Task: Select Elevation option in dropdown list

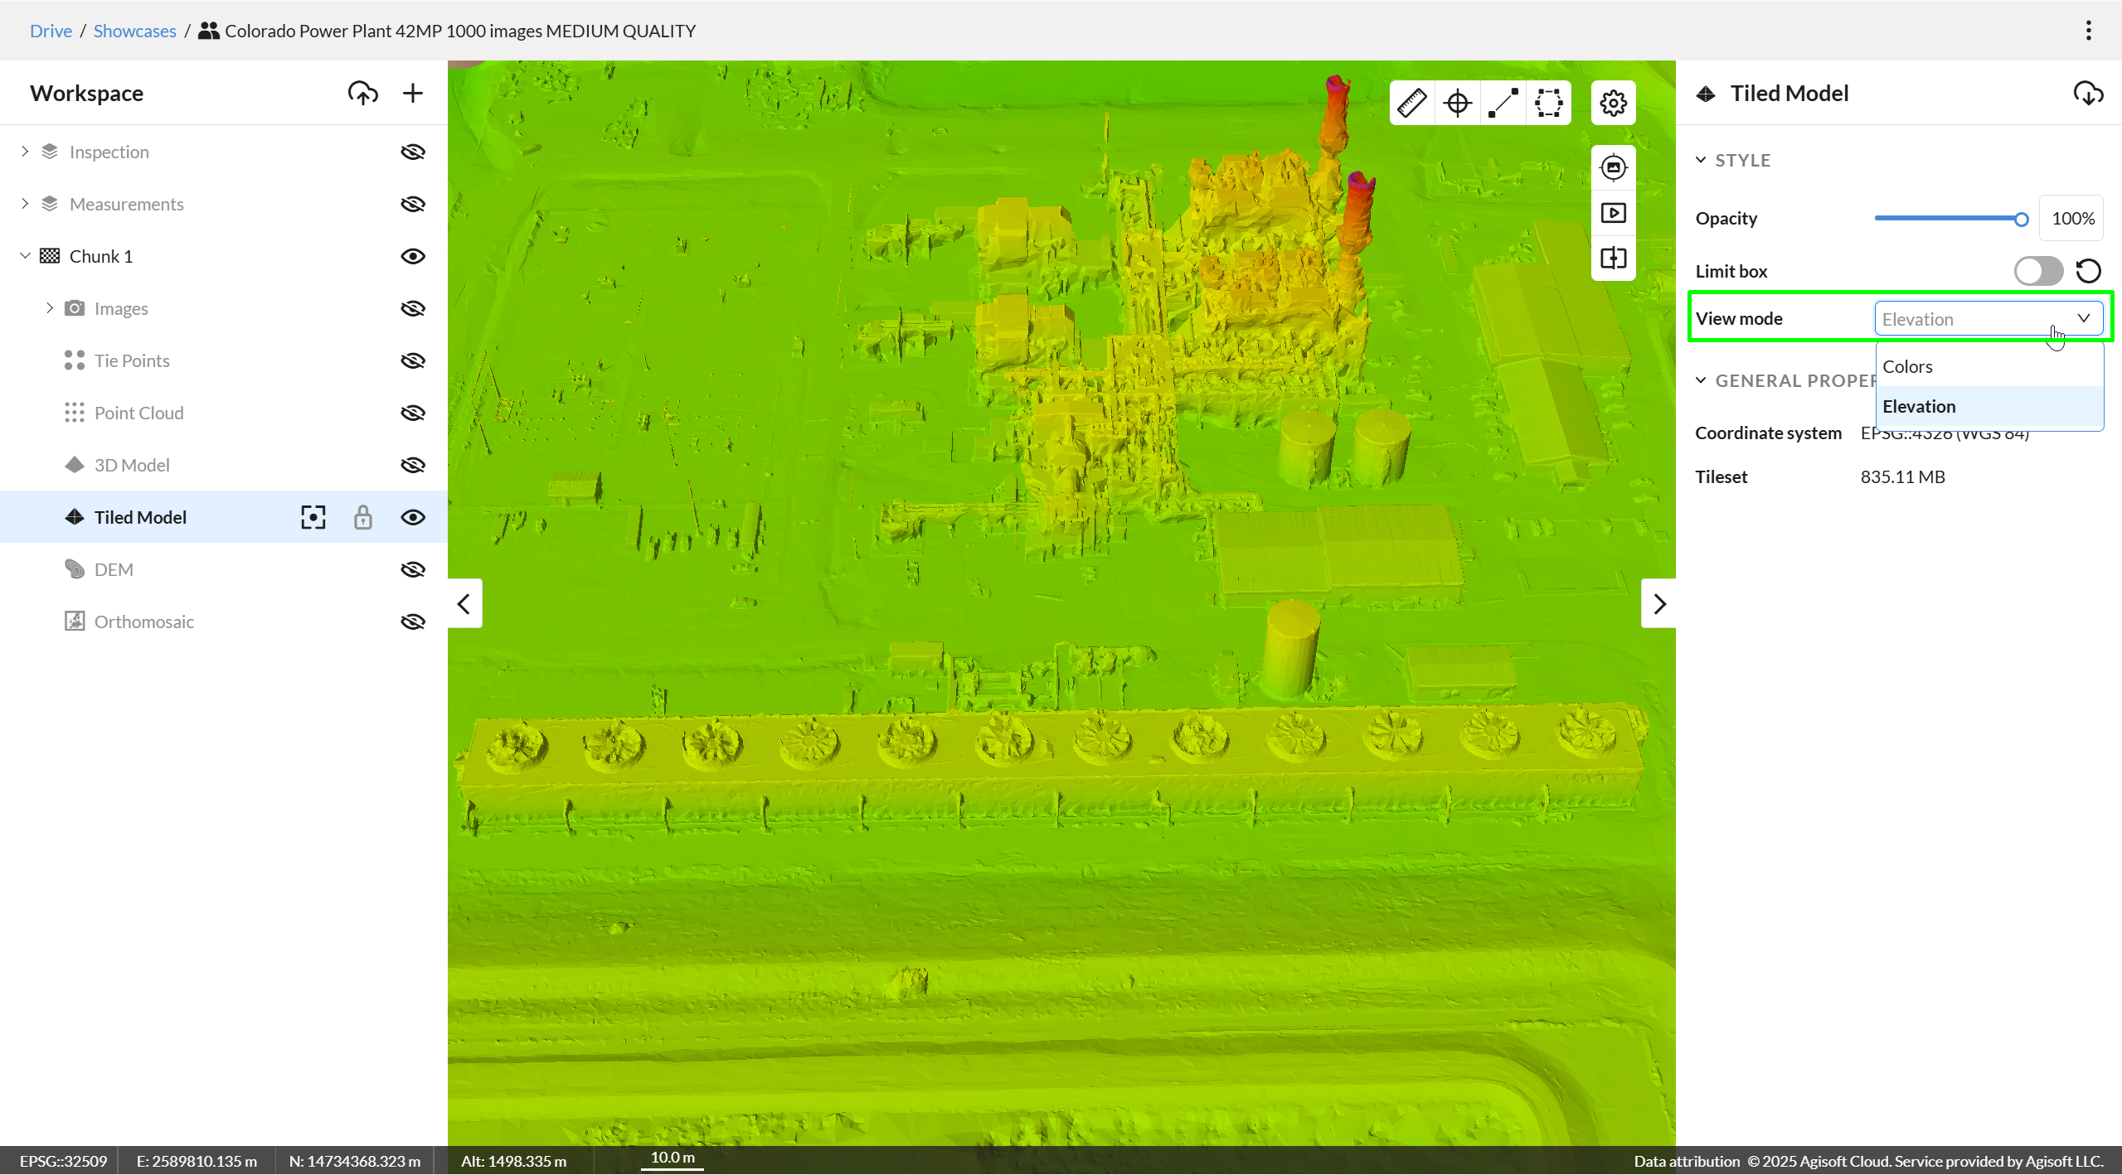Action: 1919,406
